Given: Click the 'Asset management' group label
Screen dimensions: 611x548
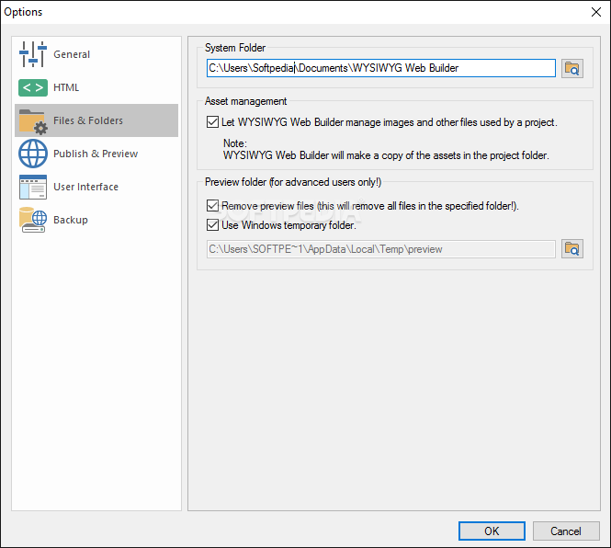Looking at the screenshot, I should (x=246, y=101).
